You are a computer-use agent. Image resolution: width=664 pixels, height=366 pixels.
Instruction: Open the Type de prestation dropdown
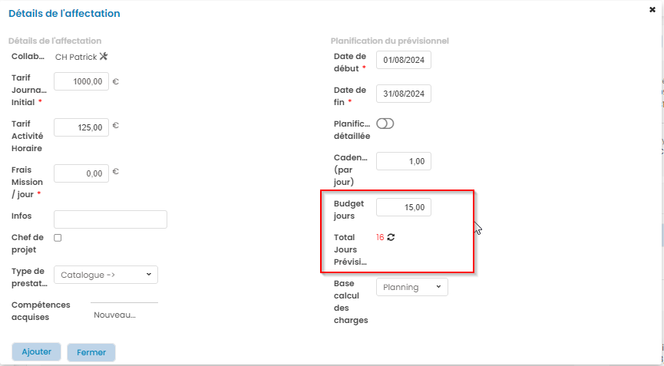tap(106, 275)
